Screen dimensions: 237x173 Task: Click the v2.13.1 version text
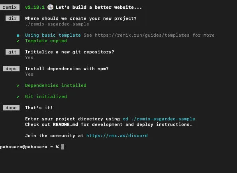[35, 7]
